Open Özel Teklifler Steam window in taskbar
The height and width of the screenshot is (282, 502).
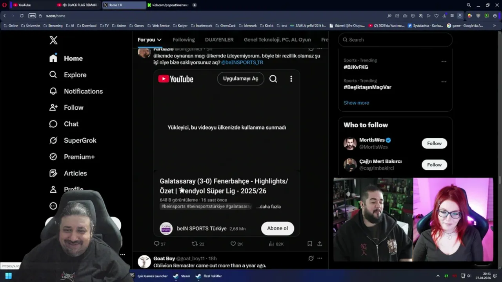pos(209,276)
